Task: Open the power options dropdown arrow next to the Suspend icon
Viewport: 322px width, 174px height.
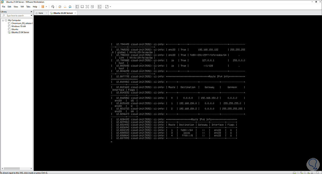Action: click(x=46, y=6)
